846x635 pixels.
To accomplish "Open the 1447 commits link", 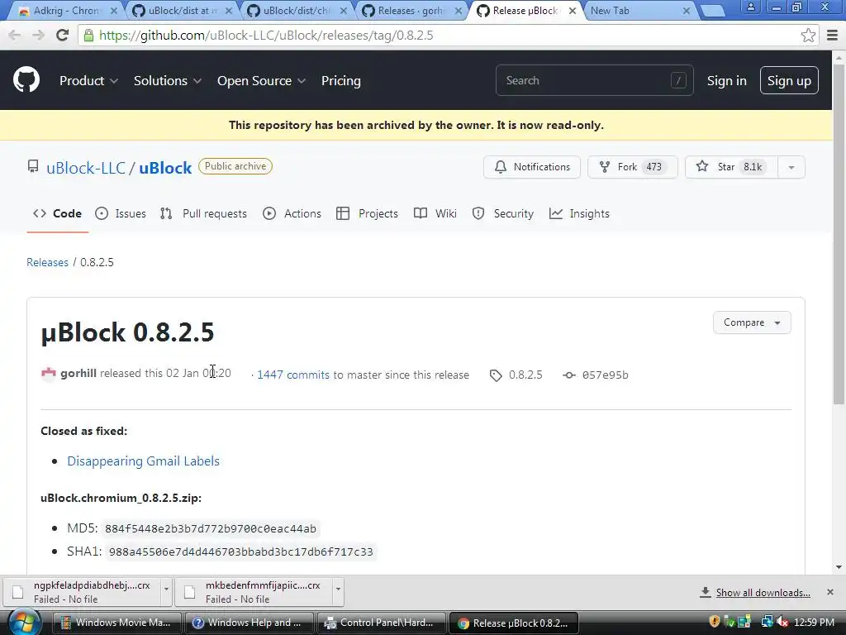I will pyautogui.click(x=293, y=375).
